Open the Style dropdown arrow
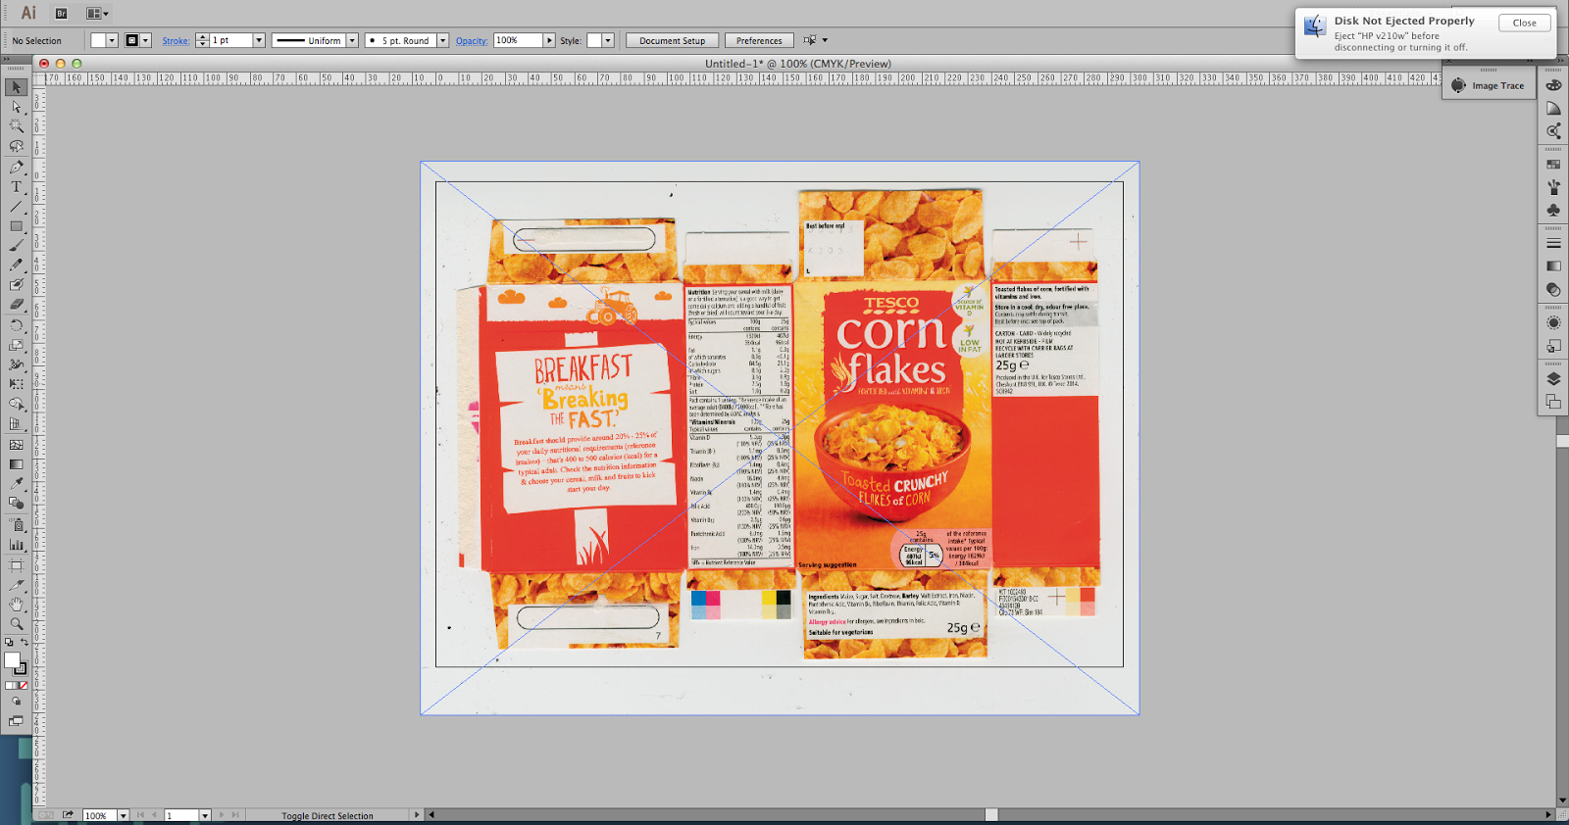Image resolution: width=1569 pixels, height=825 pixels. click(608, 40)
